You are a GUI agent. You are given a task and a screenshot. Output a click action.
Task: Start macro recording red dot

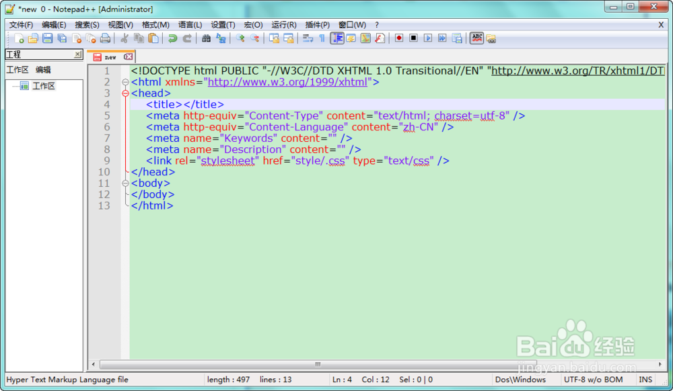[399, 38]
